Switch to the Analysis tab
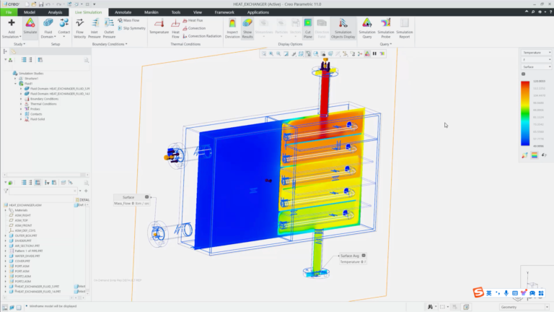The height and width of the screenshot is (312, 554). coord(55,12)
